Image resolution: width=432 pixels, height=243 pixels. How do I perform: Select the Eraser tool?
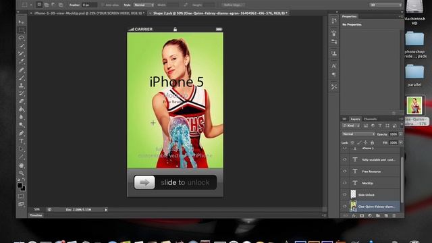click(21, 101)
